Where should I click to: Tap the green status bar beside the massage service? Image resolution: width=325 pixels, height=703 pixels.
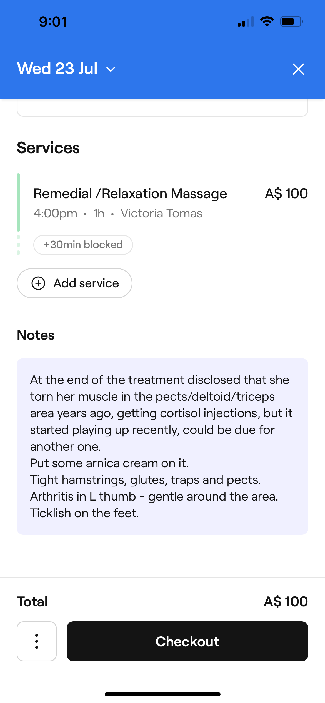point(18,202)
